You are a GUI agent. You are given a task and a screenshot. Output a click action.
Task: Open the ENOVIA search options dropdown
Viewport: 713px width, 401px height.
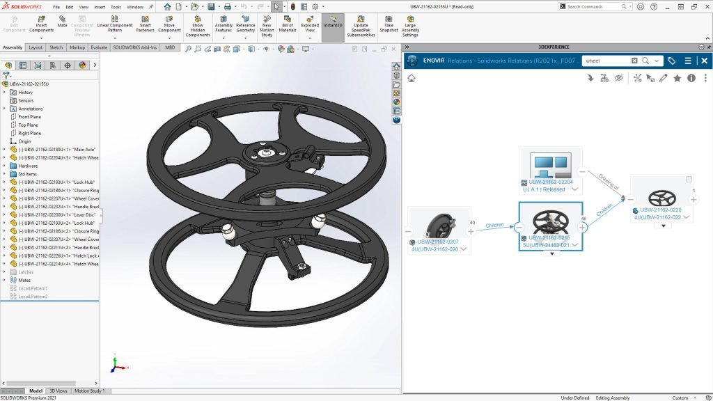coord(657,61)
